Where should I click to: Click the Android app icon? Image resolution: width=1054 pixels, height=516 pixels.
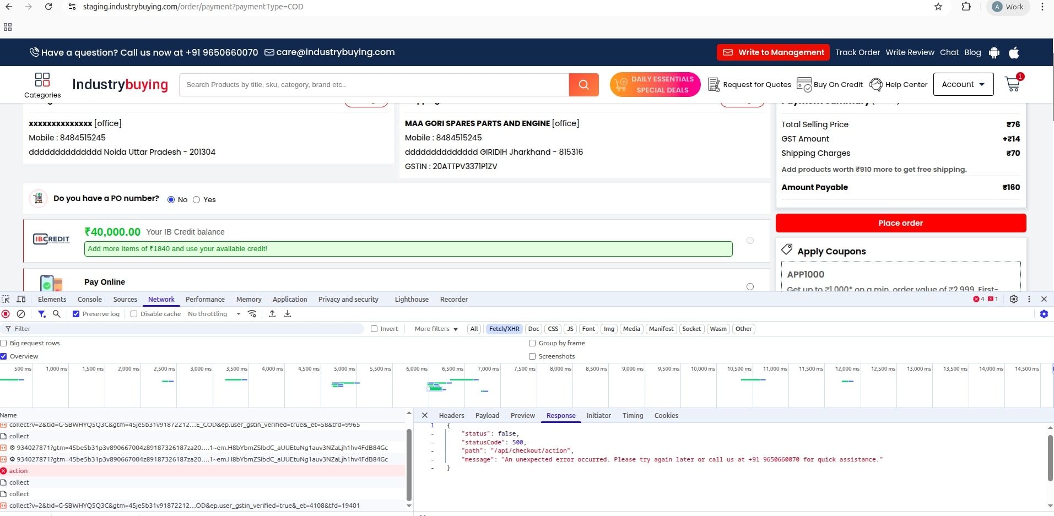[994, 53]
